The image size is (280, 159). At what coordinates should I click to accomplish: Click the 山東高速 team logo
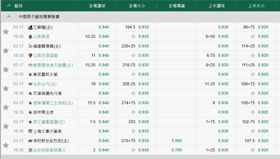coord(30,37)
